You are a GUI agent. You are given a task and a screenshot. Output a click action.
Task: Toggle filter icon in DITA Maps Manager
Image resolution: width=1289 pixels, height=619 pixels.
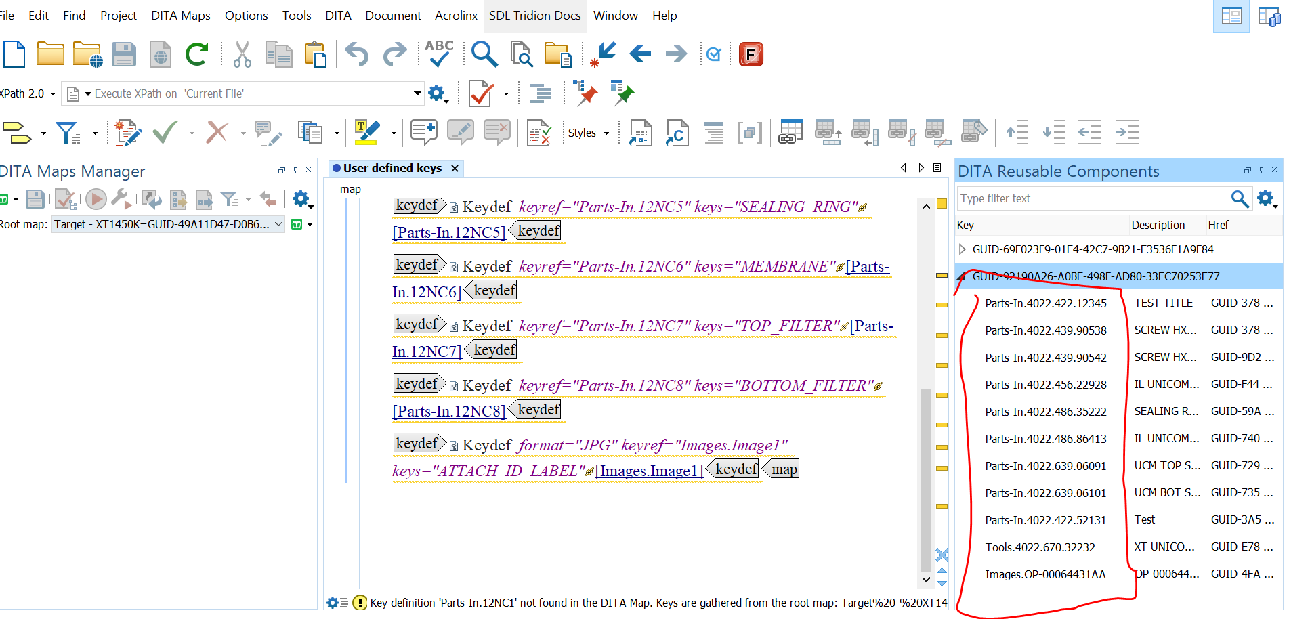[230, 199]
